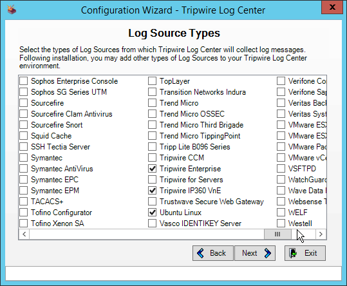This screenshot has width=347, height=286.
Task: Tick Tofino Configurator checkbox
Action: 23,213
